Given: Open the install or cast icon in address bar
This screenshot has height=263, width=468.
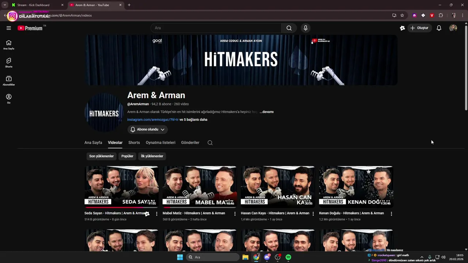Looking at the screenshot, I should [394, 15].
